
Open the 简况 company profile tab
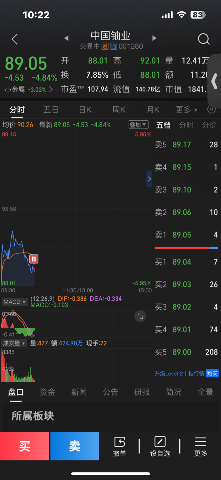pyautogui.click(x=174, y=392)
